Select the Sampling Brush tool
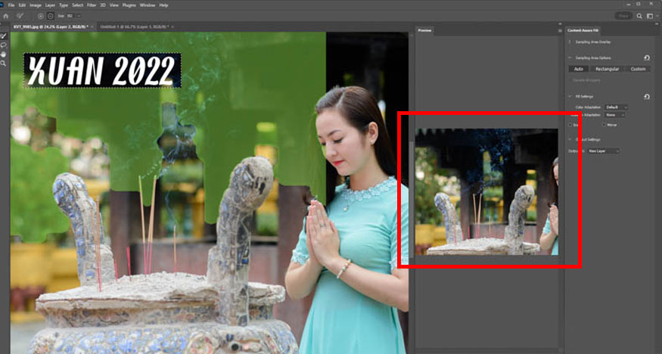 coord(4,36)
